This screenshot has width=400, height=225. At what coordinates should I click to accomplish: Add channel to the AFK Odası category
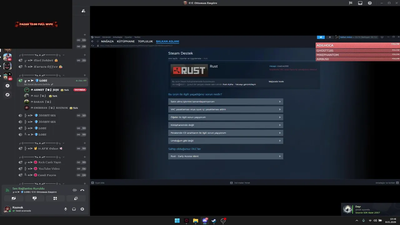point(85,143)
